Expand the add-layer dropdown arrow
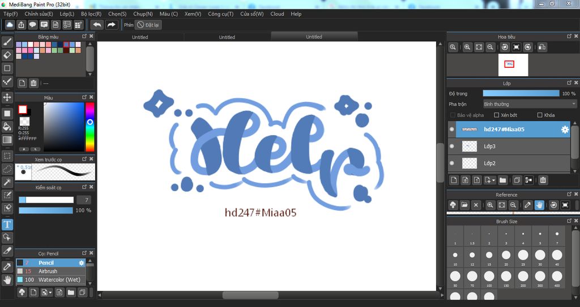 [493, 181]
